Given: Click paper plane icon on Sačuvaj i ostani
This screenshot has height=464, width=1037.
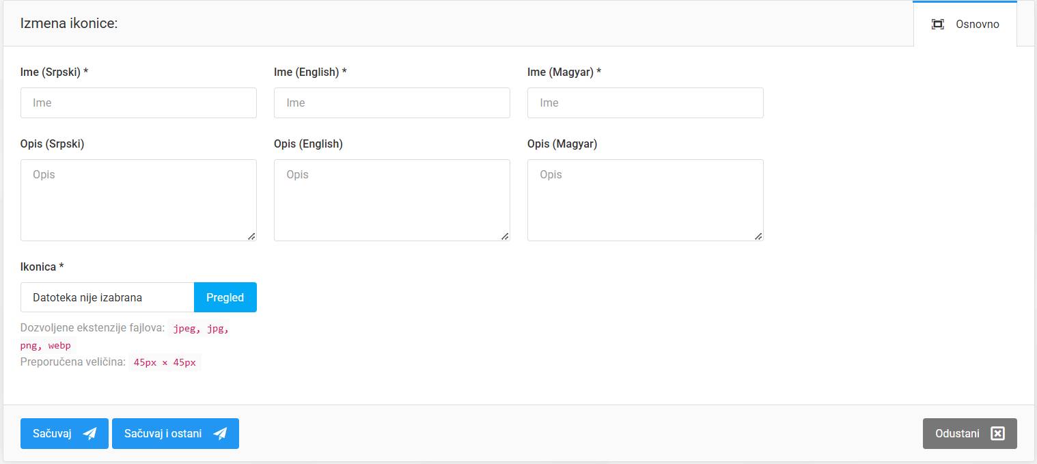Looking at the screenshot, I should [220, 434].
